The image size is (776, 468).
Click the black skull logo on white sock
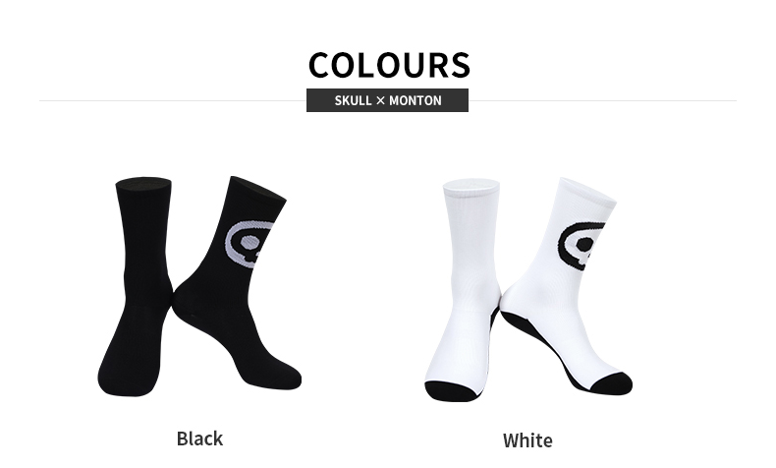(582, 245)
